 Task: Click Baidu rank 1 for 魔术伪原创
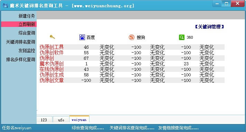coord(86,64)
